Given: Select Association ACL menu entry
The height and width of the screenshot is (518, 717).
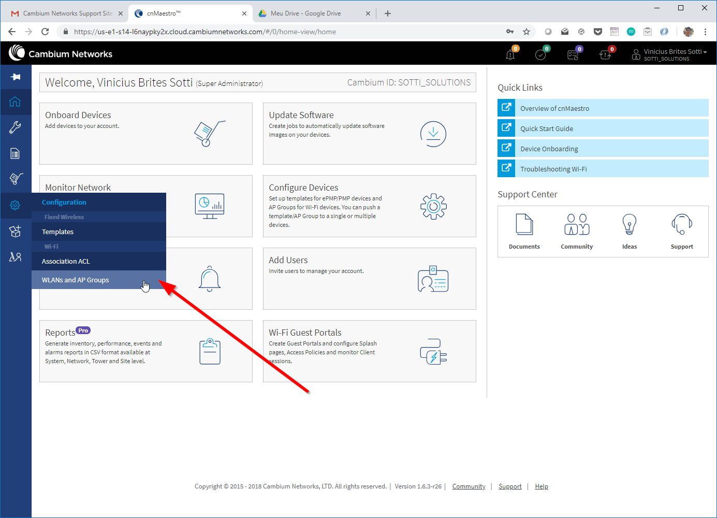Looking at the screenshot, I should coord(99,261).
